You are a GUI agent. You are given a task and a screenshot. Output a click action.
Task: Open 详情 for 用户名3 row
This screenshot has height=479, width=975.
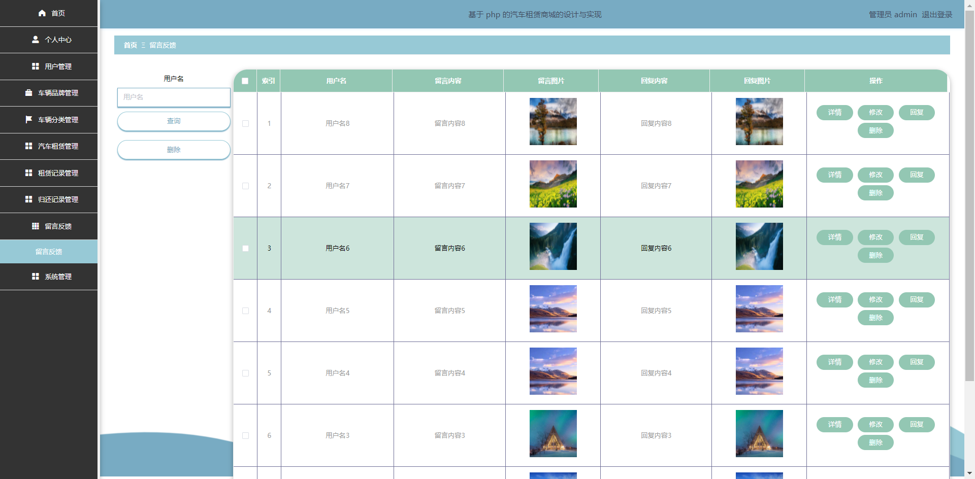point(835,425)
